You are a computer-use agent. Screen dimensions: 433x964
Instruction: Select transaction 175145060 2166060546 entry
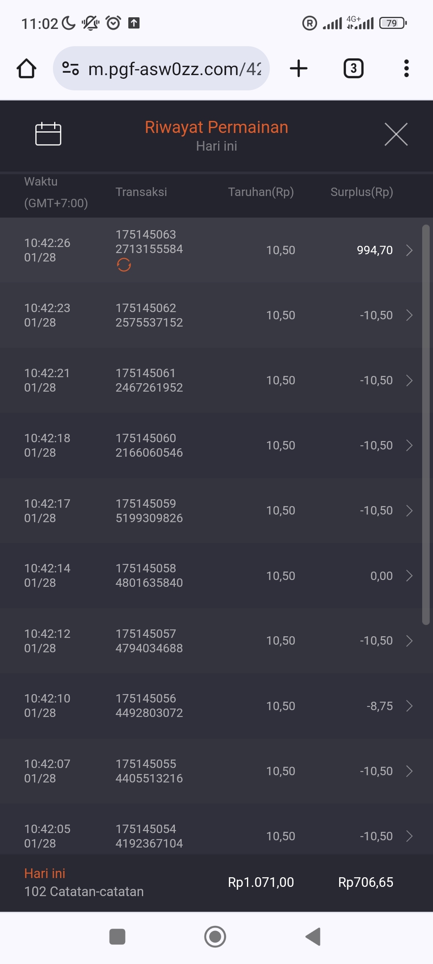click(149, 445)
